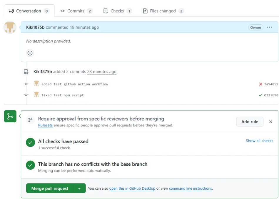Click 'No description provided.' text
This screenshot has width=279, height=199.
(x=49, y=41)
